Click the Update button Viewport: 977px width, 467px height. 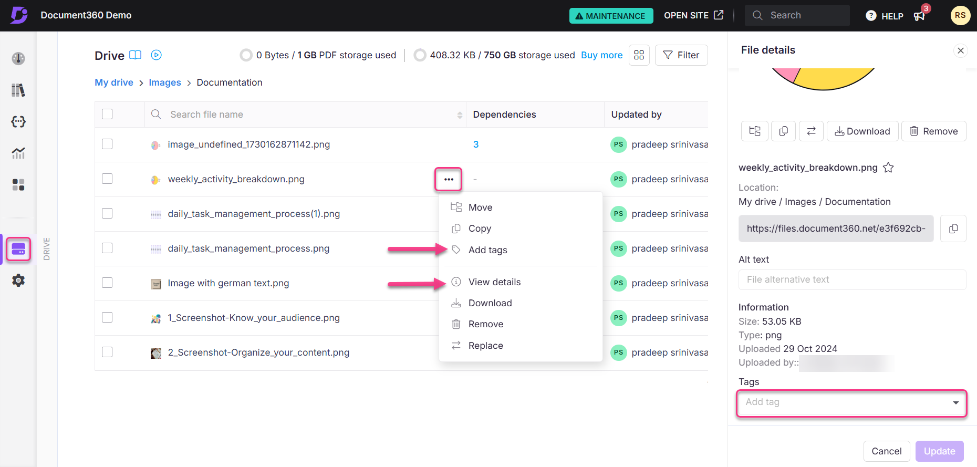(x=940, y=451)
